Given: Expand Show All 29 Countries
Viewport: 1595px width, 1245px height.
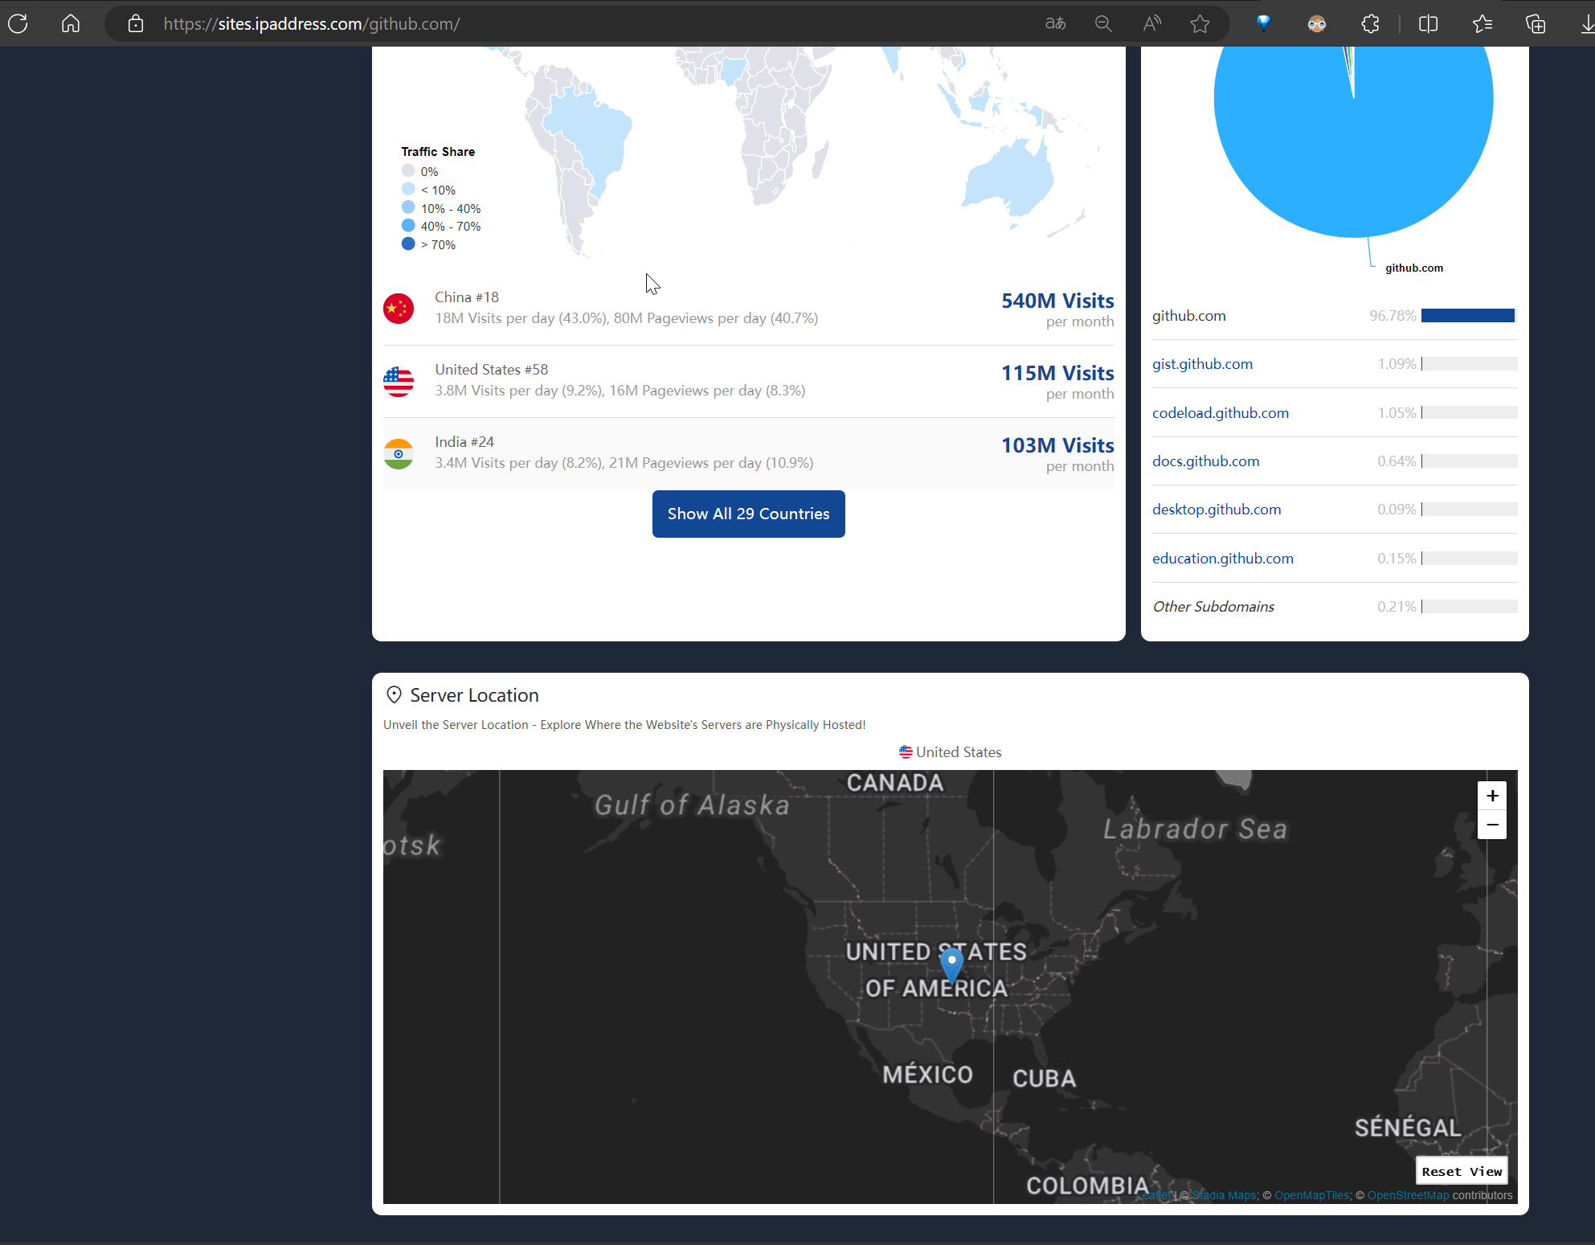Looking at the screenshot, I should coord(748,514).
